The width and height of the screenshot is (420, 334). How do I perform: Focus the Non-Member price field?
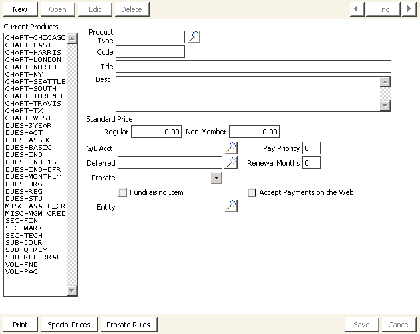[254, 132]
